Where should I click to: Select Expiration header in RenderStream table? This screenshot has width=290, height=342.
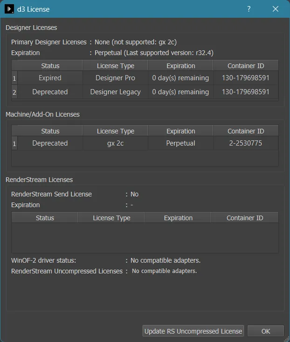[x=178, y=218]
